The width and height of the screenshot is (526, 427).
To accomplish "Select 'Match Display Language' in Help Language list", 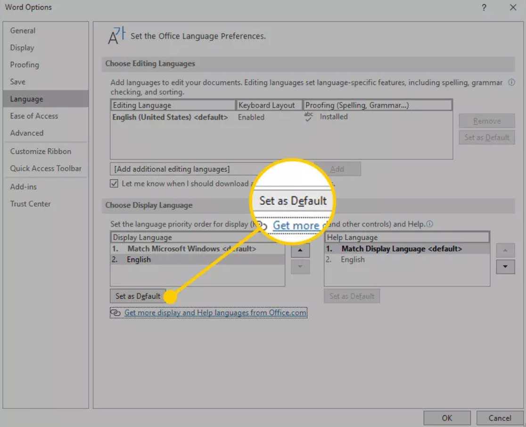I will point(401,249).
